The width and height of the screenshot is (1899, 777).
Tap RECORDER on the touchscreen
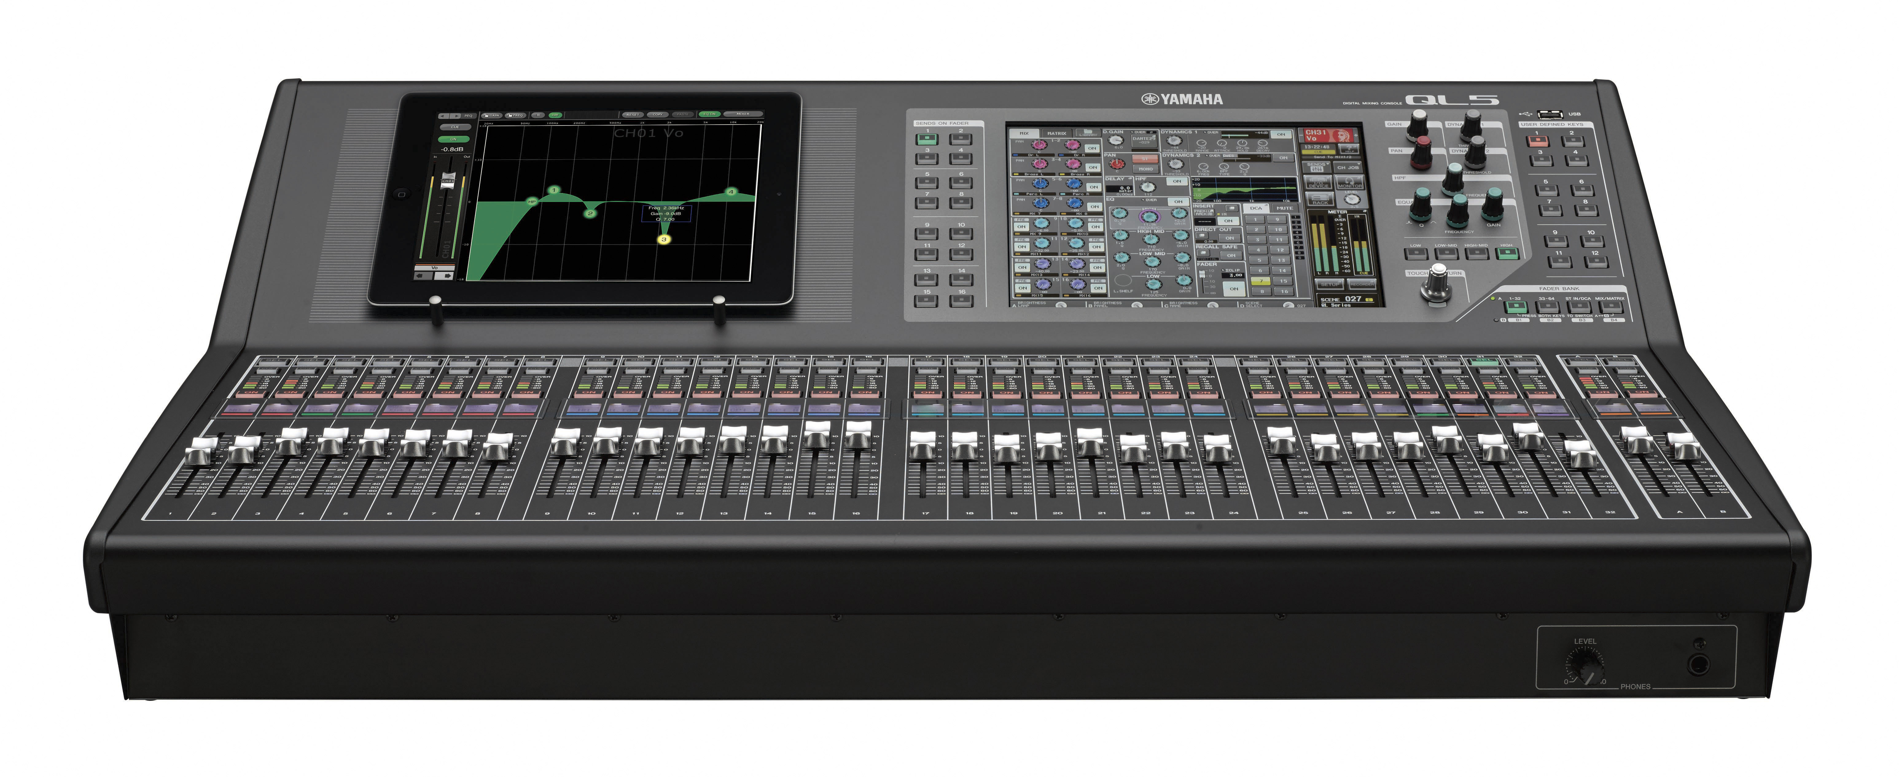click(1362, 284)
